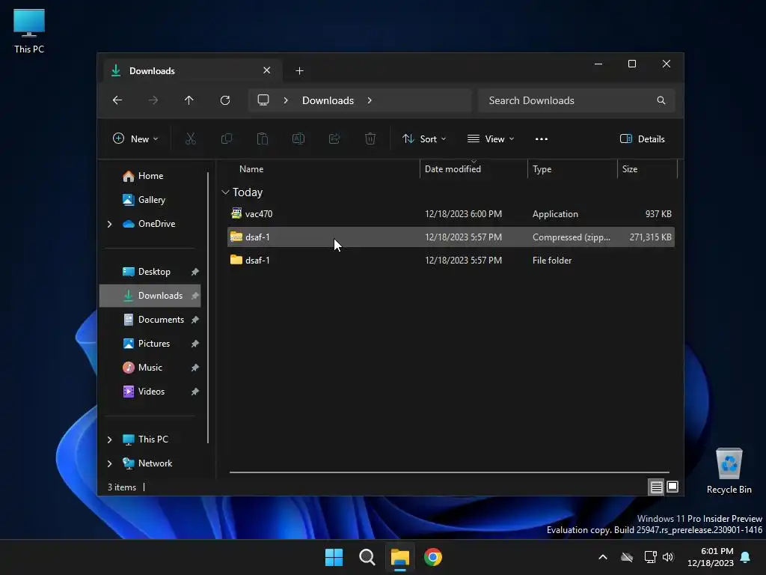Add a new File Explorer tab
Viewport: 766px width, 575px height.
299,71
